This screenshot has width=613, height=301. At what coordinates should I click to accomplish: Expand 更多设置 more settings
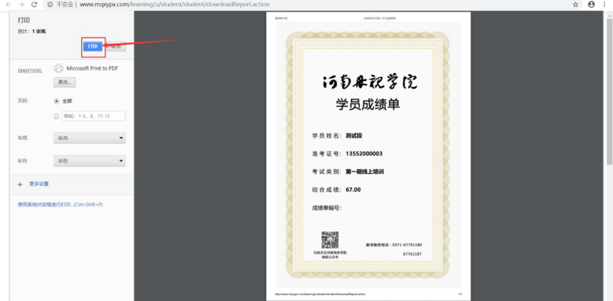click(39, 184)
